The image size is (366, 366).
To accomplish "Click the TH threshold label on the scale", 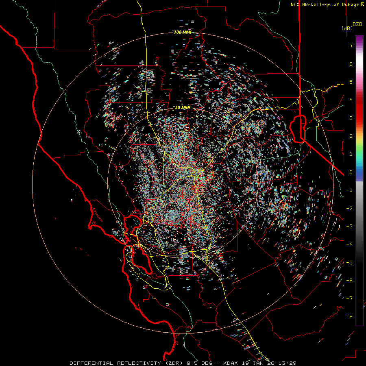I will pos(349,317).
